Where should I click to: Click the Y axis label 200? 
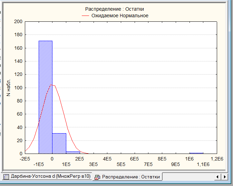(18, 21)
